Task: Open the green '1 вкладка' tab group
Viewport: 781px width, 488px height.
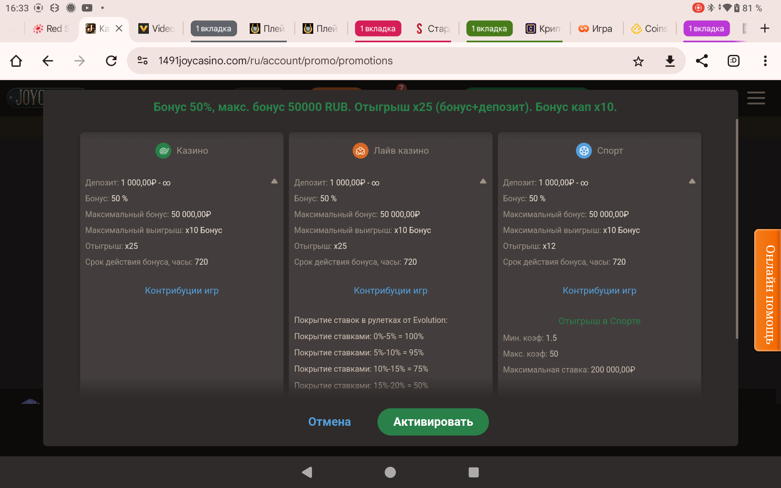Action: 489,29
